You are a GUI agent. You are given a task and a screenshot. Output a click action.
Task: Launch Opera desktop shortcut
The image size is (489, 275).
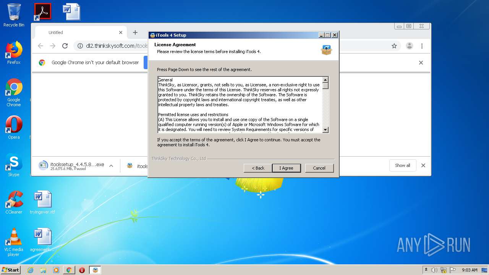click(x=14, y=128)
